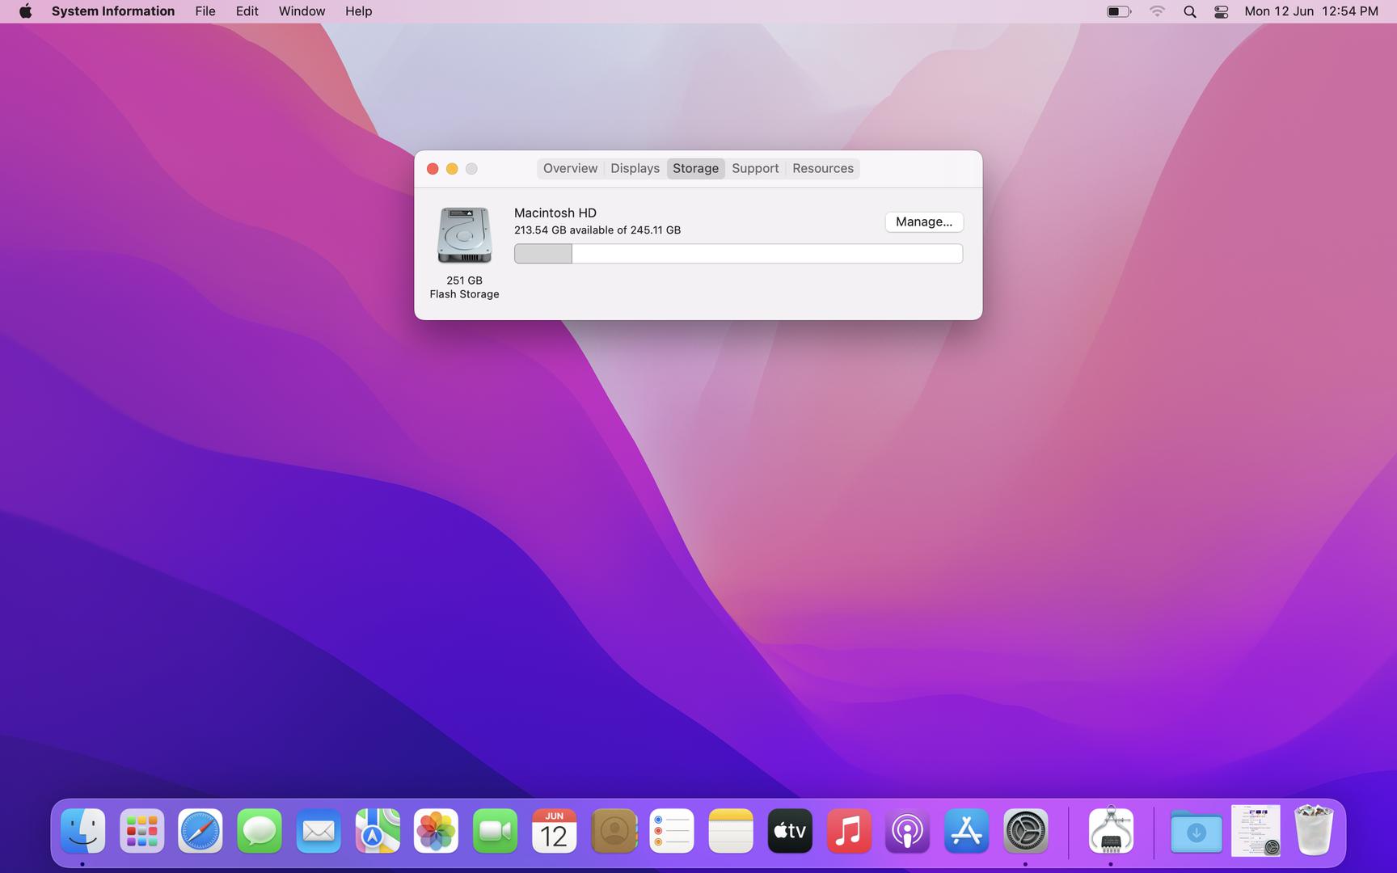Screen dimensions: 1397x873
Task: Open Music app in Dock
Action: (849, 831)
